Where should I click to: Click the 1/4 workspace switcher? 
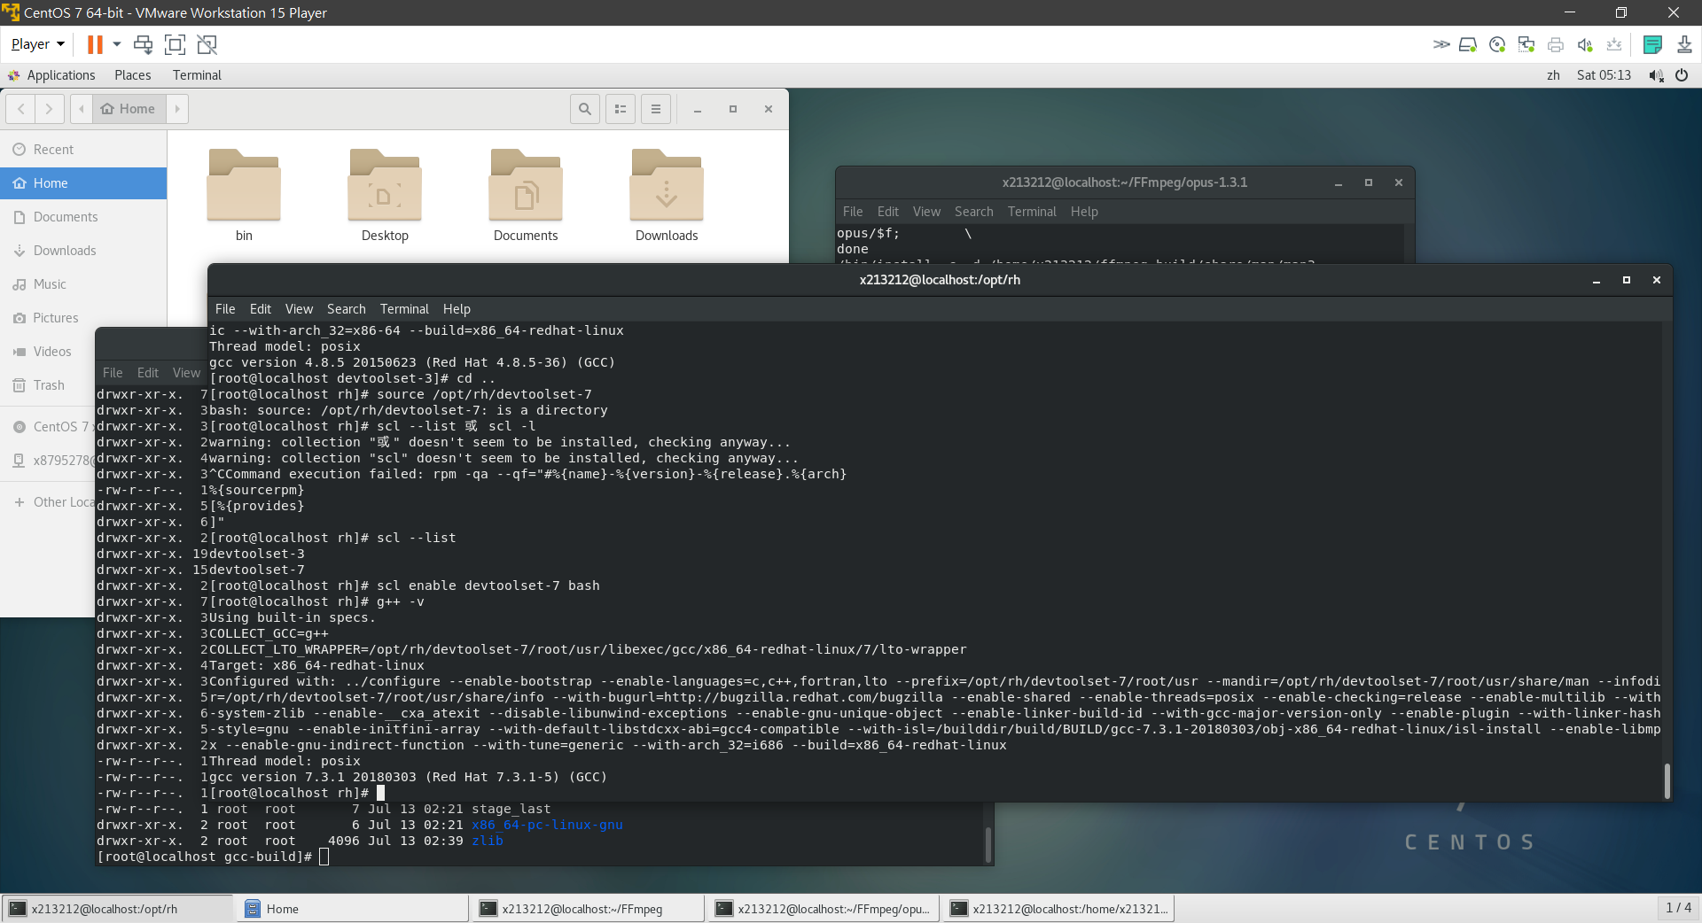(x=1678, y=908)
